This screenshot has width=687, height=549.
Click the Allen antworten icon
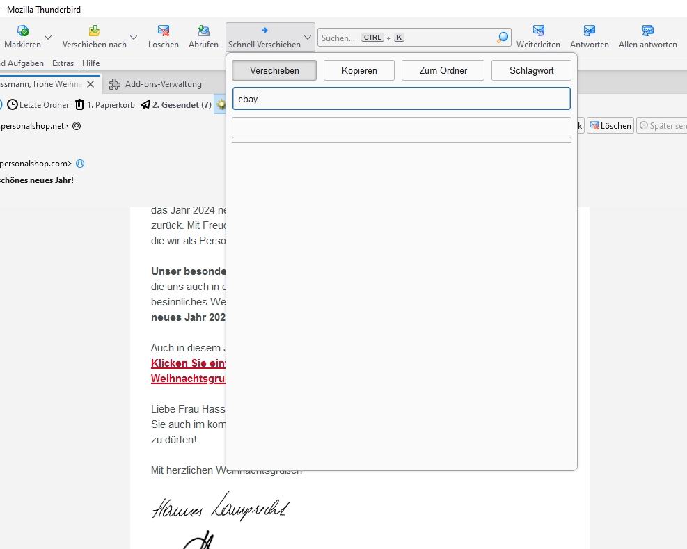(x=647, y=31)
